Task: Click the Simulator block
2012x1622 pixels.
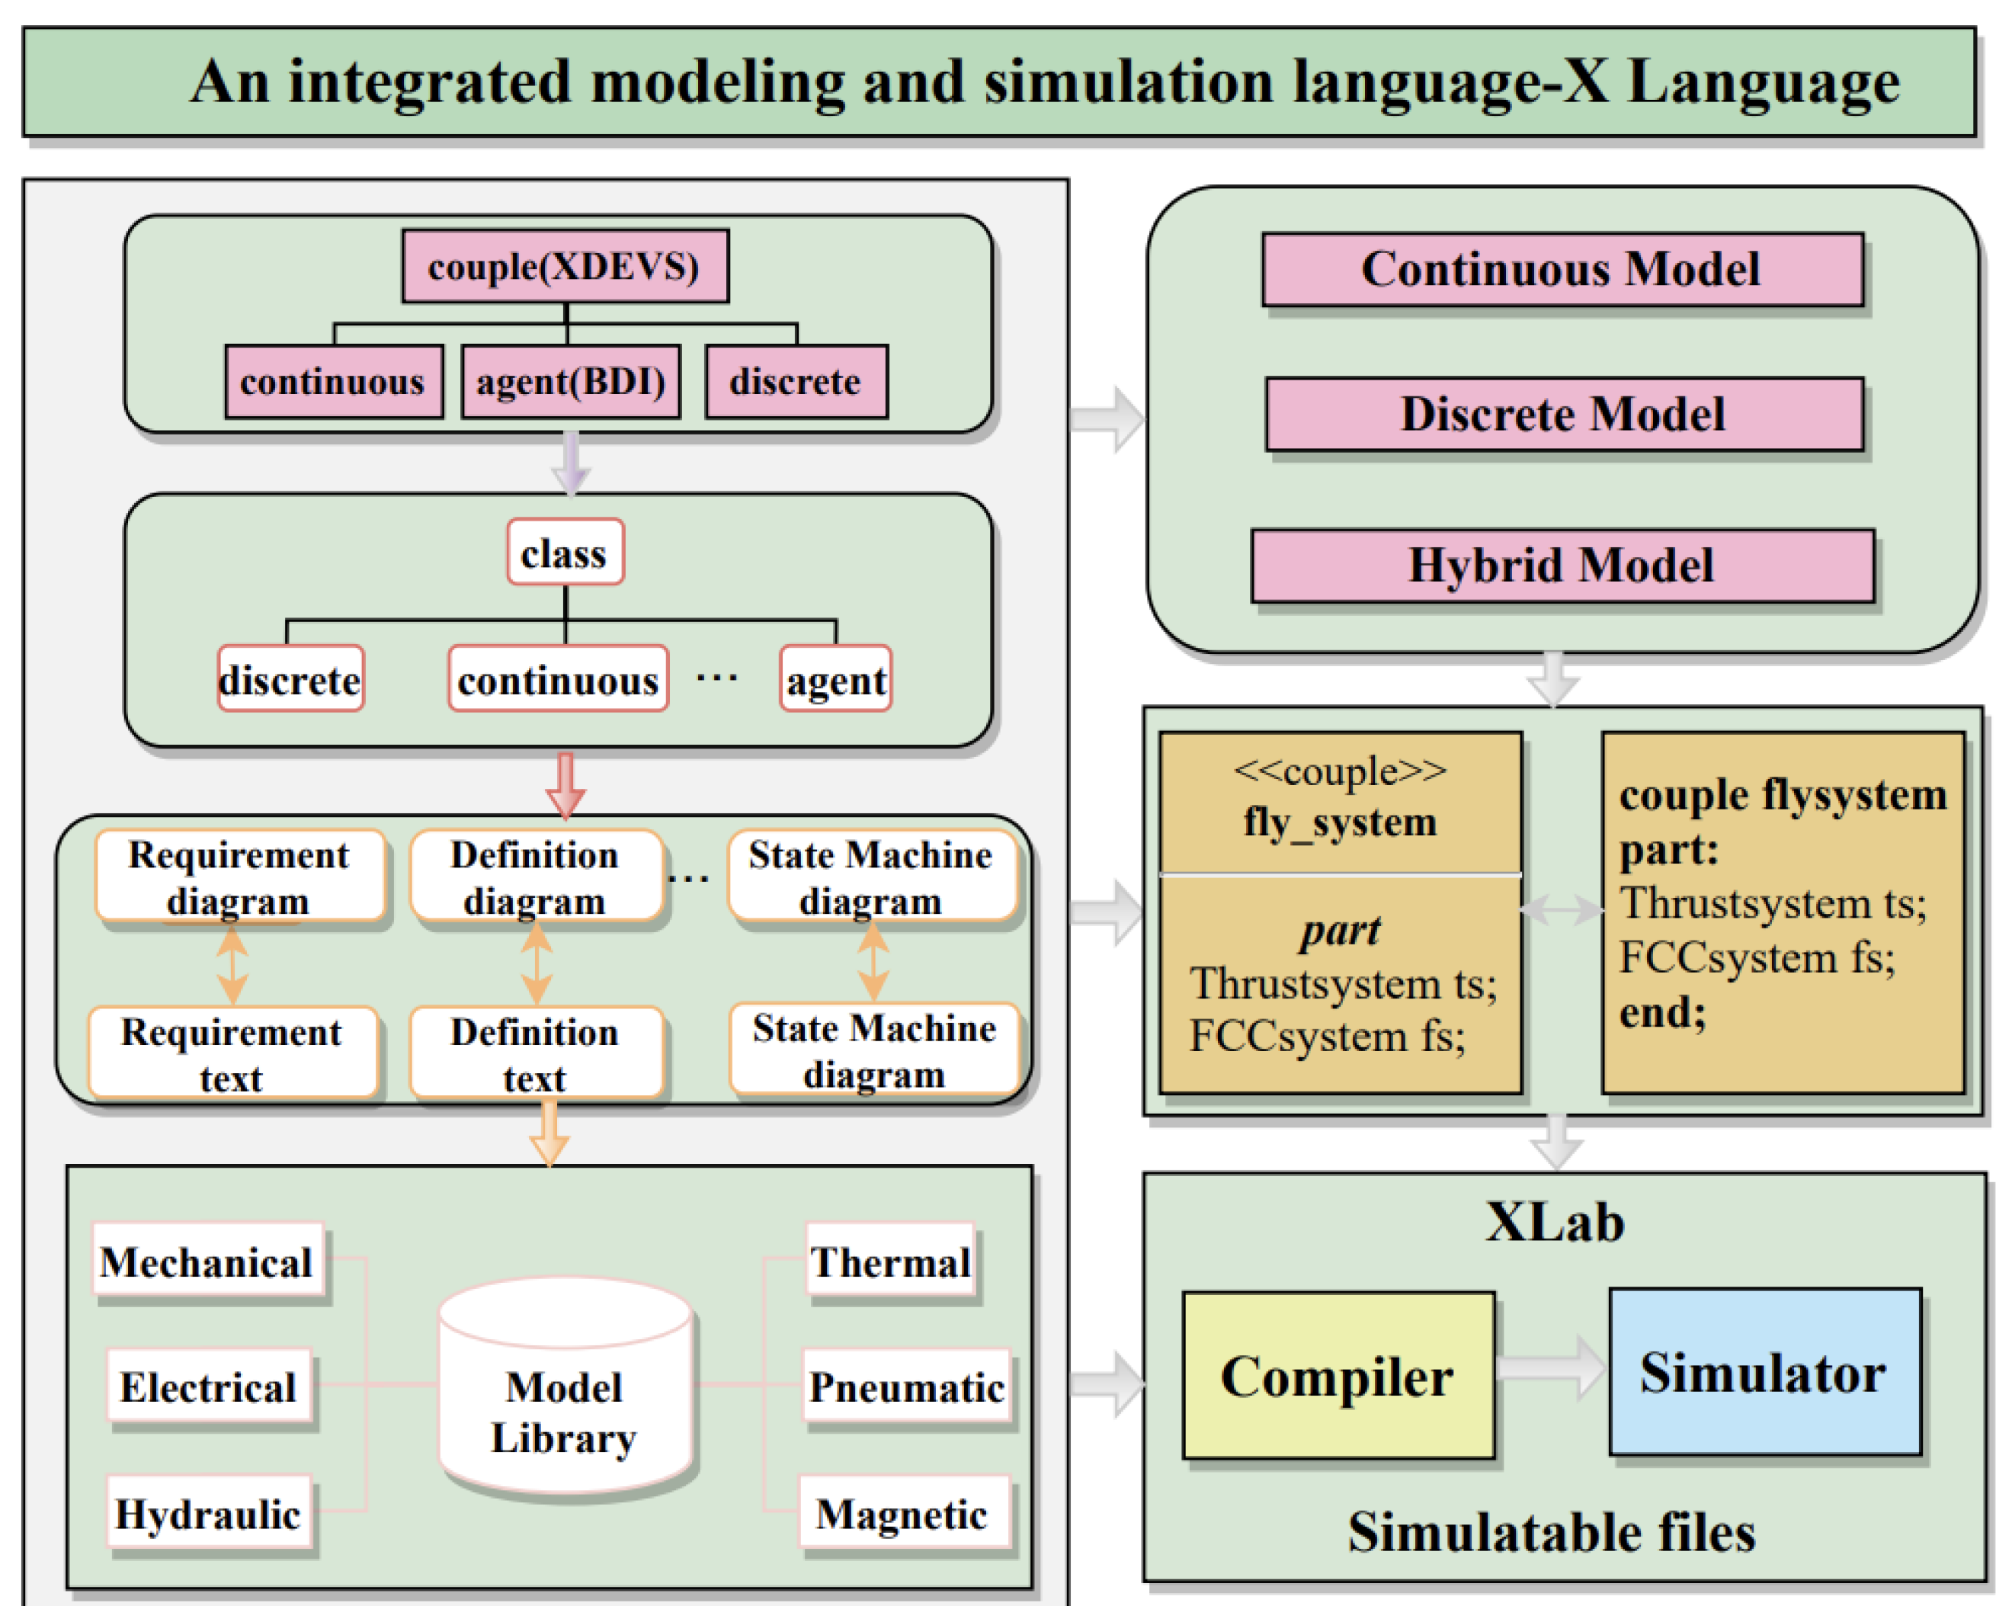Action: coord(1764,1373)
